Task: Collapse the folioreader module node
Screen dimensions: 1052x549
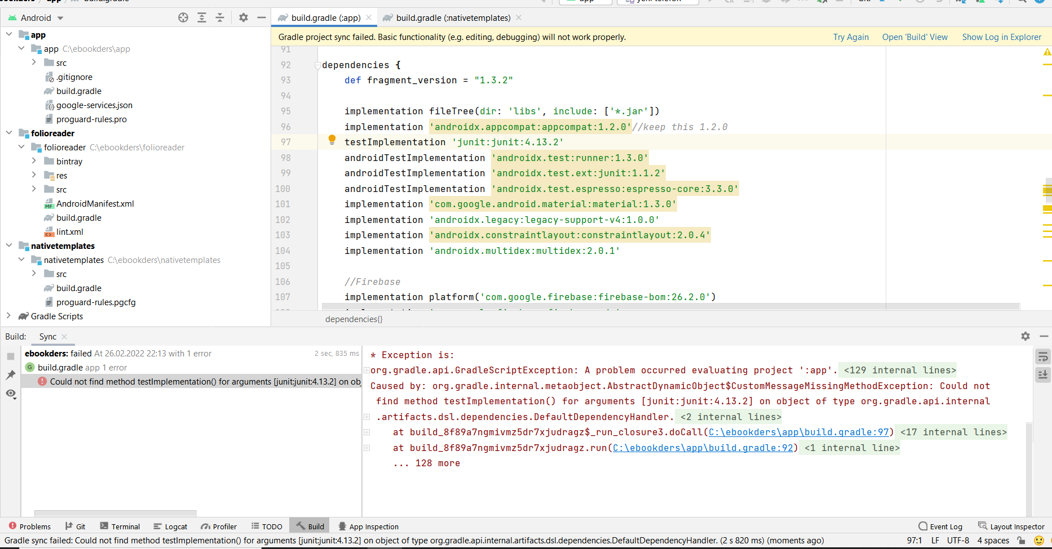Action: 9,133
